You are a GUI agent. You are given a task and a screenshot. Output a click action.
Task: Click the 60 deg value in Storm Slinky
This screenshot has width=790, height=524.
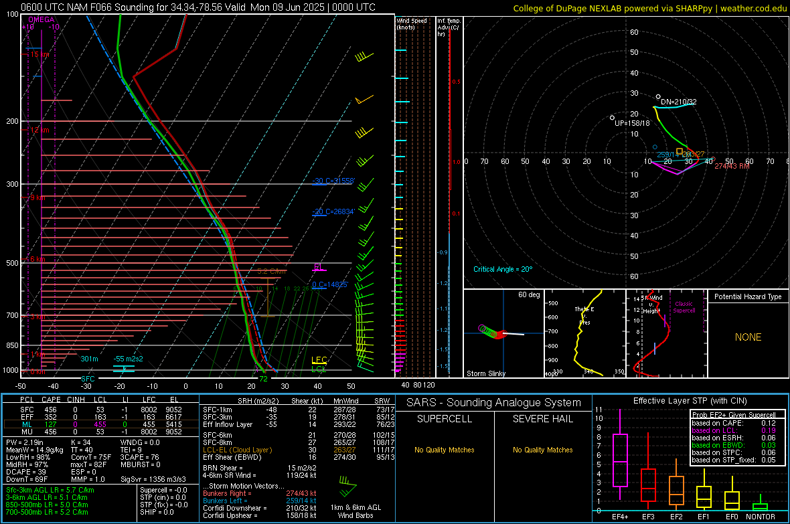coord(529,294)
